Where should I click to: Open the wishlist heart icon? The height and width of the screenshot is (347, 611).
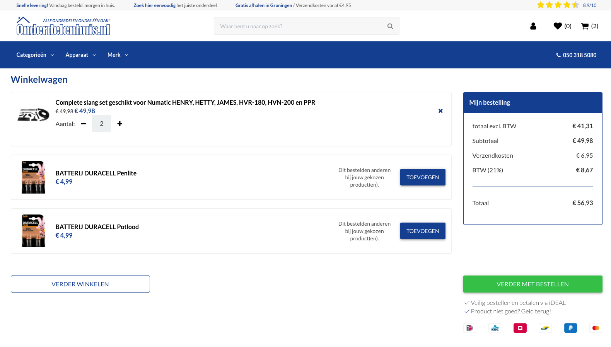tap(558, 26)
